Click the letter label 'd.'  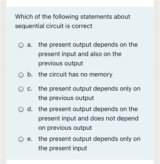(30, 109)
